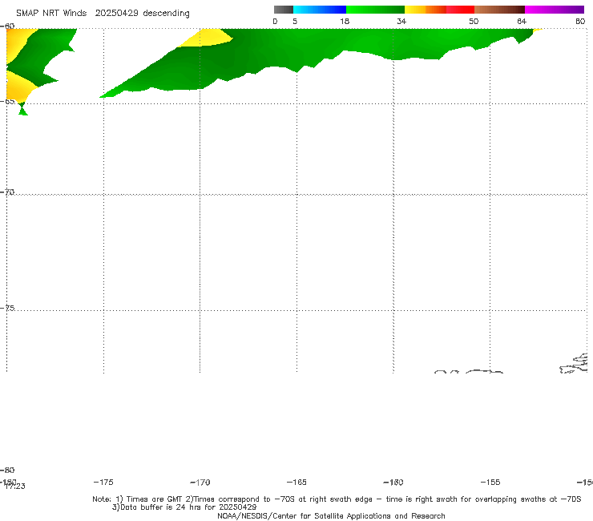Click the longitude label "-155"
593x521 pixels.
(x=490, y=482)
